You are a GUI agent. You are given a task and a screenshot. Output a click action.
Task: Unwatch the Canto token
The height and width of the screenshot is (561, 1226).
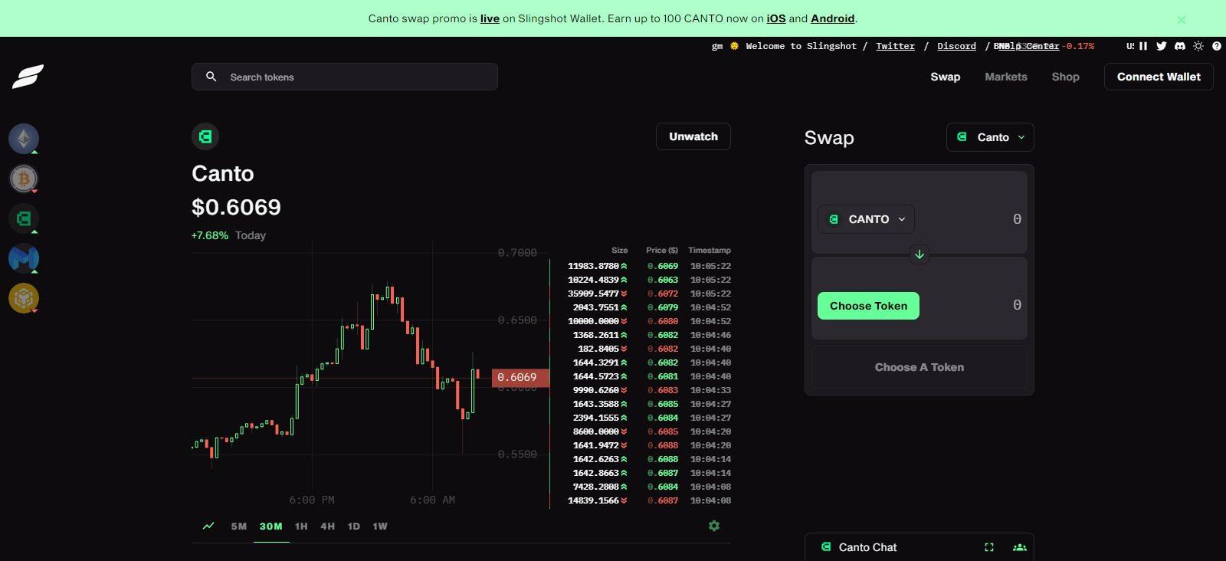pyautogui.click(x=693, y=136)
